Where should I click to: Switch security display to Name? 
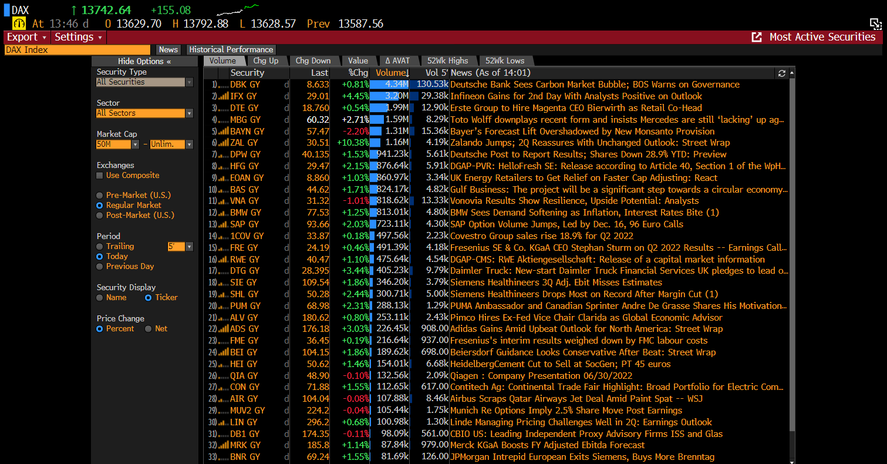click(x=100, y=298)
